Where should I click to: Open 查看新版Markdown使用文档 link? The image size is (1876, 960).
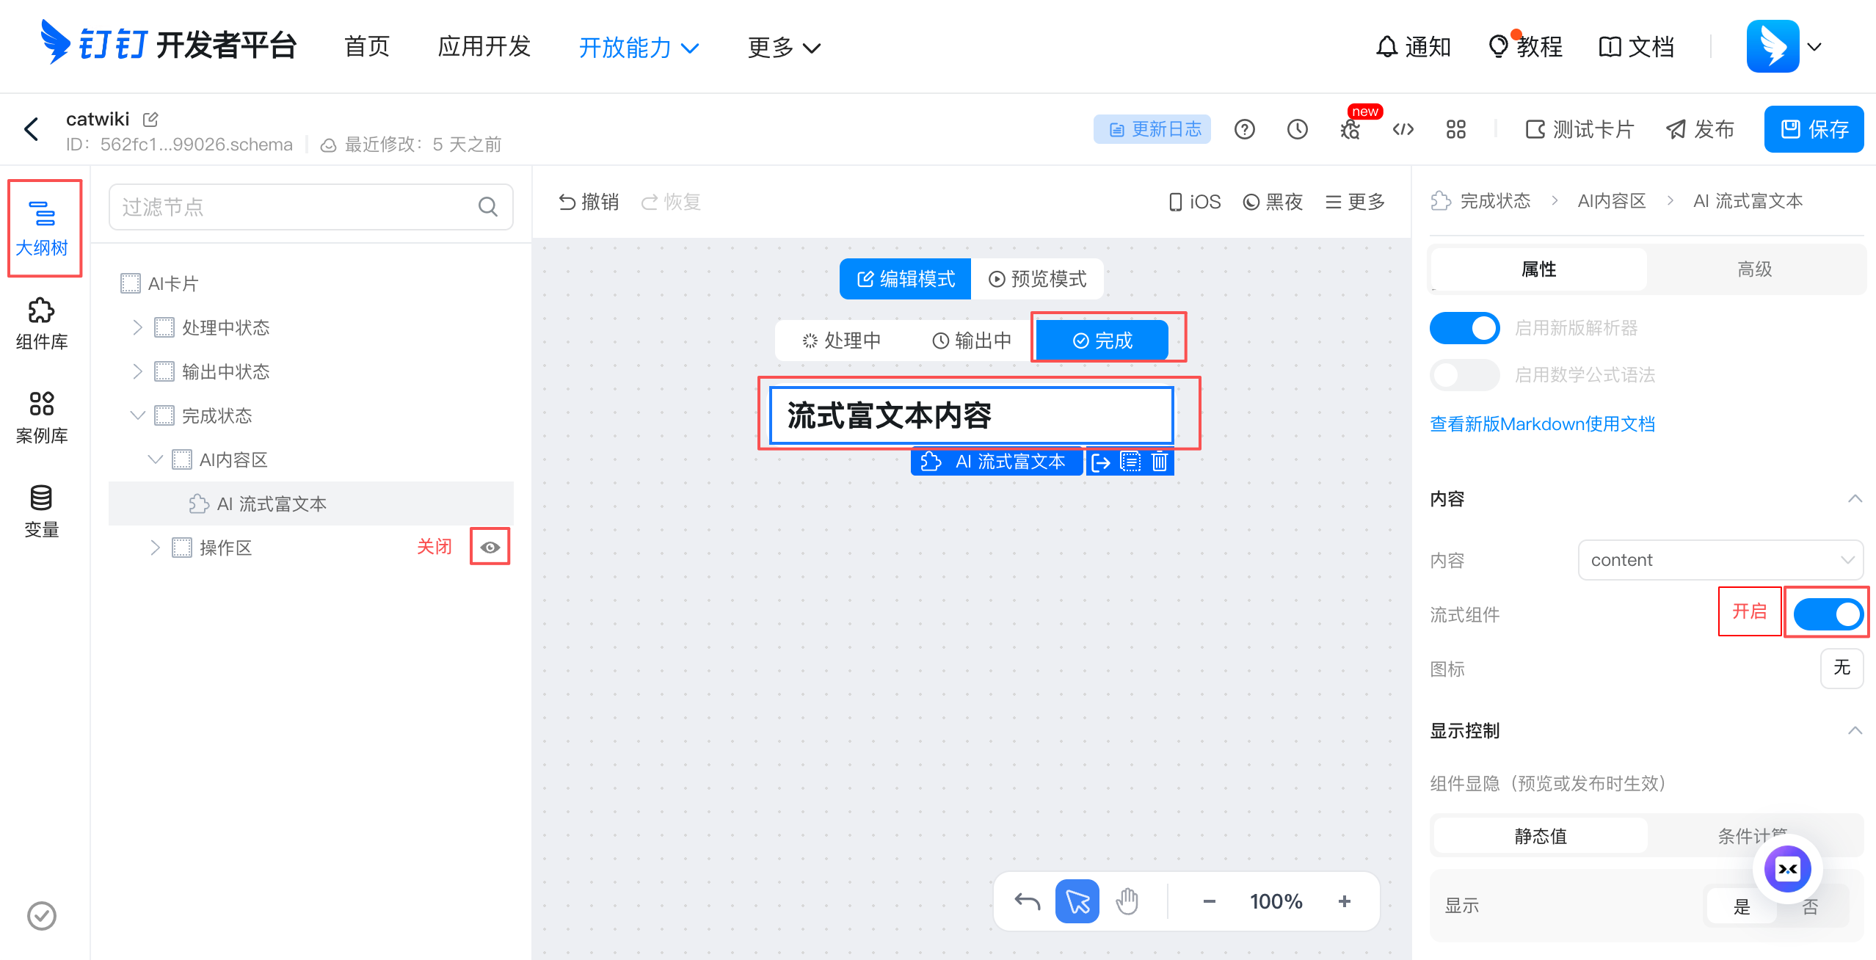click(1541, 423)
